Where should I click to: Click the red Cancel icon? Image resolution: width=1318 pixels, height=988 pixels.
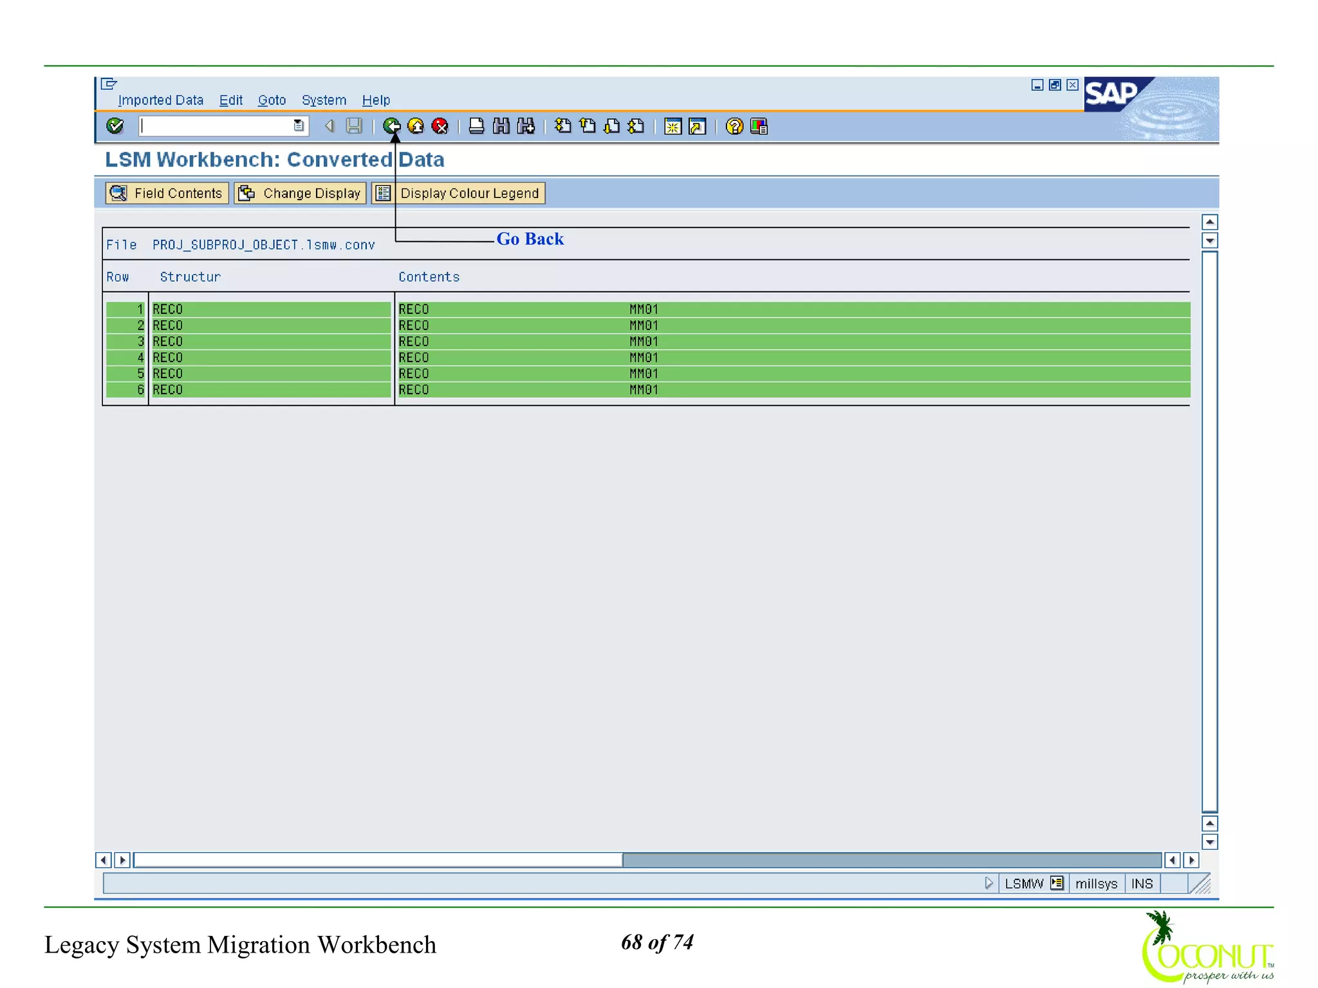440,126
